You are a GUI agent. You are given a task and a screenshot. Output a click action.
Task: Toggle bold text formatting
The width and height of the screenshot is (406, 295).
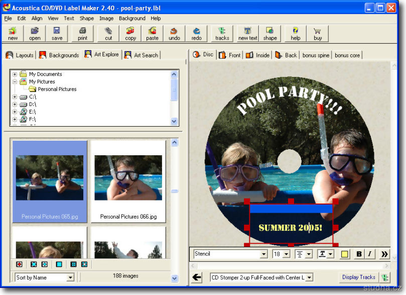(x=359, y=254)
